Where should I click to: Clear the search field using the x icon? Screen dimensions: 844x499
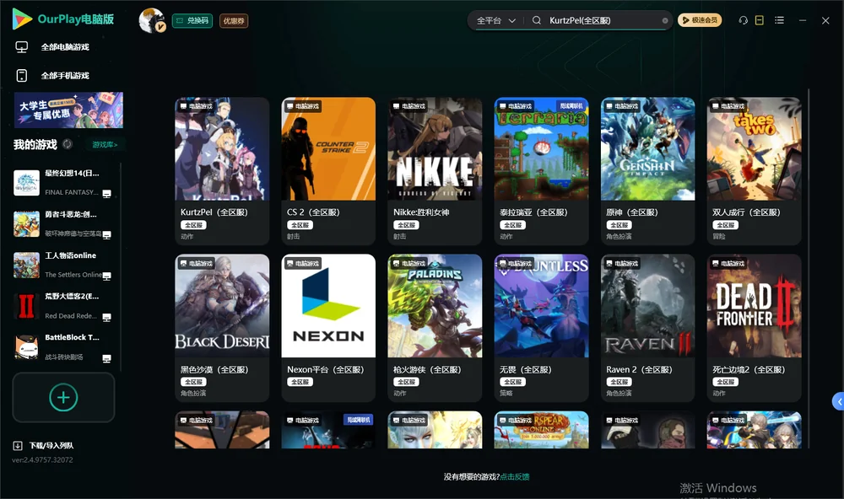(x=665, y=21)
